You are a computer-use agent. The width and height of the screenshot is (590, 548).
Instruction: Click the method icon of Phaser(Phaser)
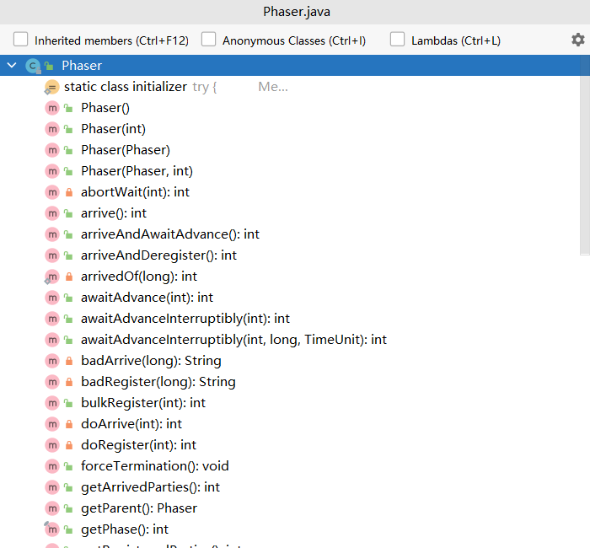pyautogui.click(x=52, y=150)
